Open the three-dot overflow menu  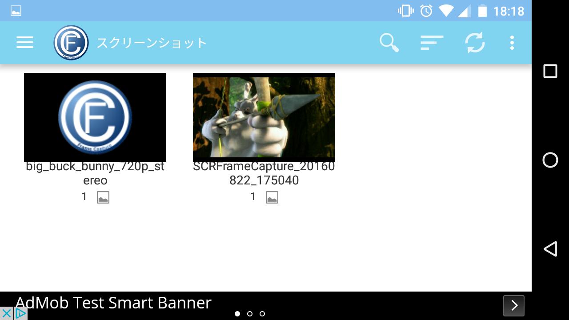[x=512, y=43]
